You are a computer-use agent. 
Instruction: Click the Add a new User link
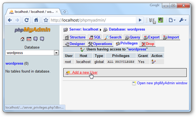pos(85,72)
